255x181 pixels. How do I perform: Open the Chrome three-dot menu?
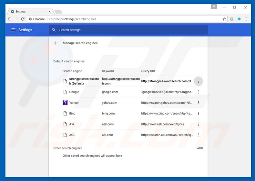pyautogui.click(x=247, y=19)
